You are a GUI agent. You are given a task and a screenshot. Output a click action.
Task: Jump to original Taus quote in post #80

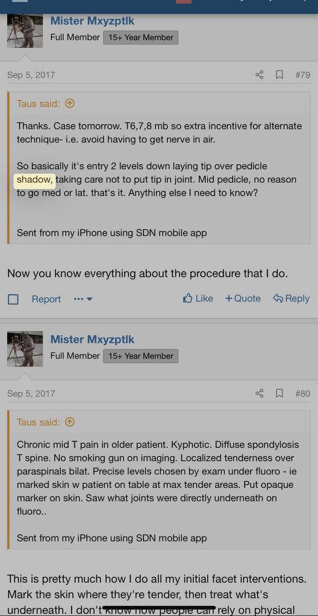pos(69,422)
